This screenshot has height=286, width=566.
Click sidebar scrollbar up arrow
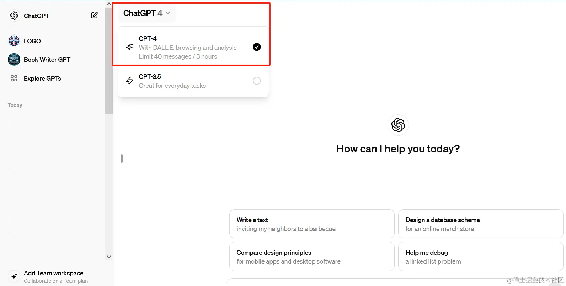[x=109, y=4]
